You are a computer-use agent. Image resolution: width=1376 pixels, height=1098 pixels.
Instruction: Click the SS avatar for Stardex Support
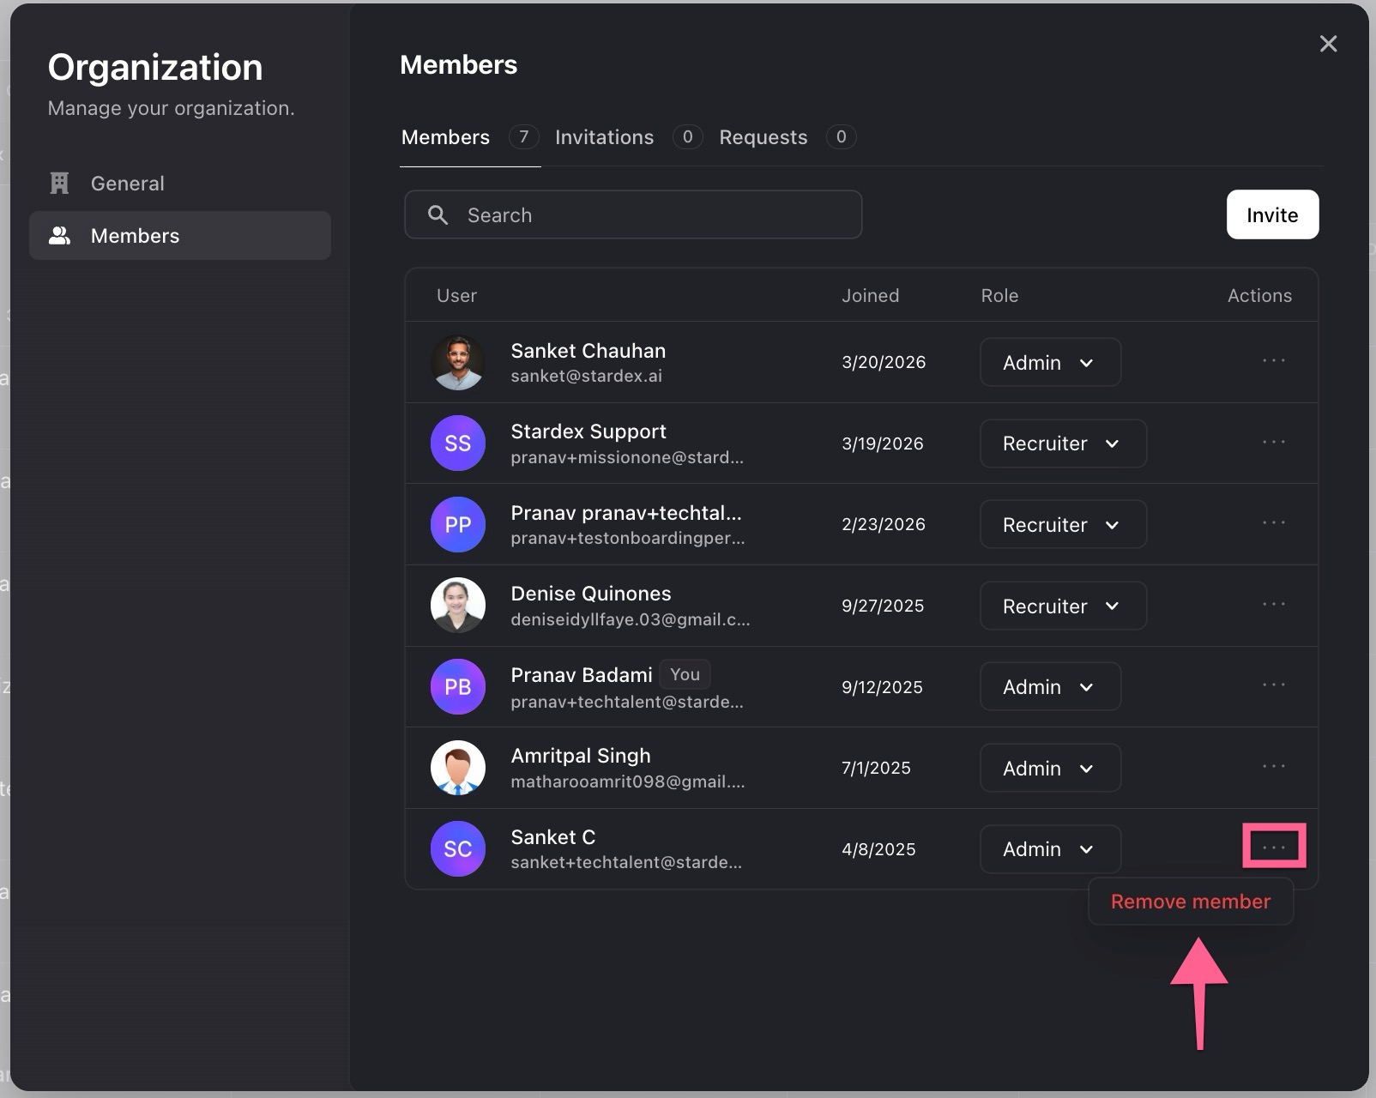tap(458, 443)
